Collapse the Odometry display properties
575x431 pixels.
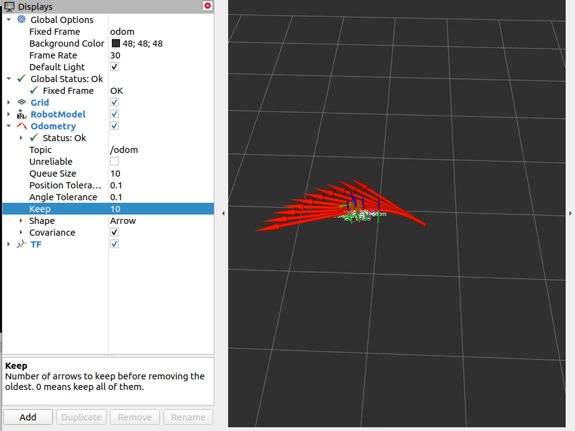(x=9, y=126)
